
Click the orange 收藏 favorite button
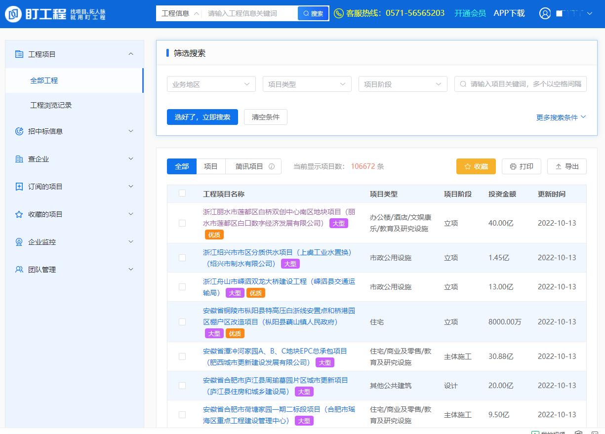[x=476, y=166]
